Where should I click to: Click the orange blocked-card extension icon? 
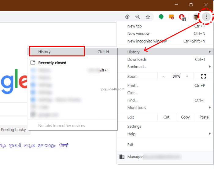(x=171, y=17)
